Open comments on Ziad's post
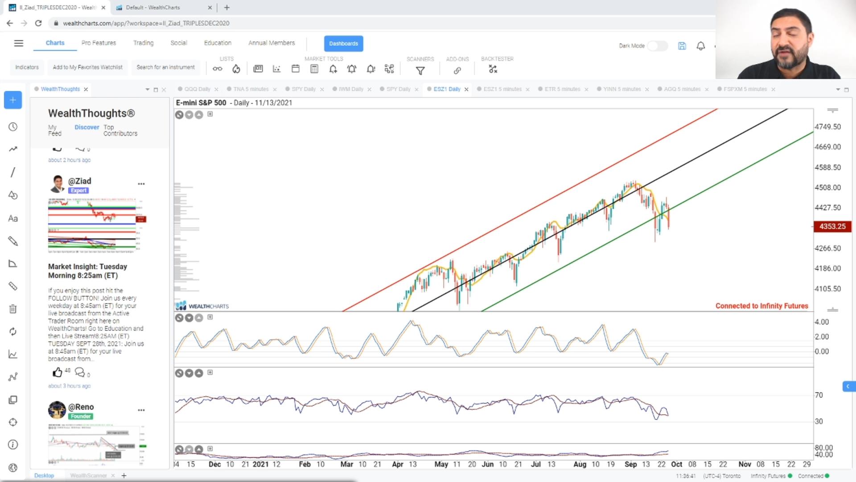Viewport: 856px width, 482px height. click(80, 372)
